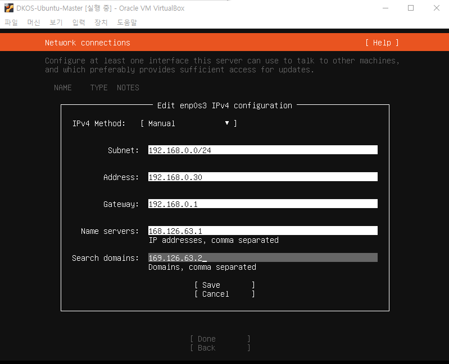This screenshot has height=364, width=449.
Task: Click the Search domains input field
Action: point(262,257)
